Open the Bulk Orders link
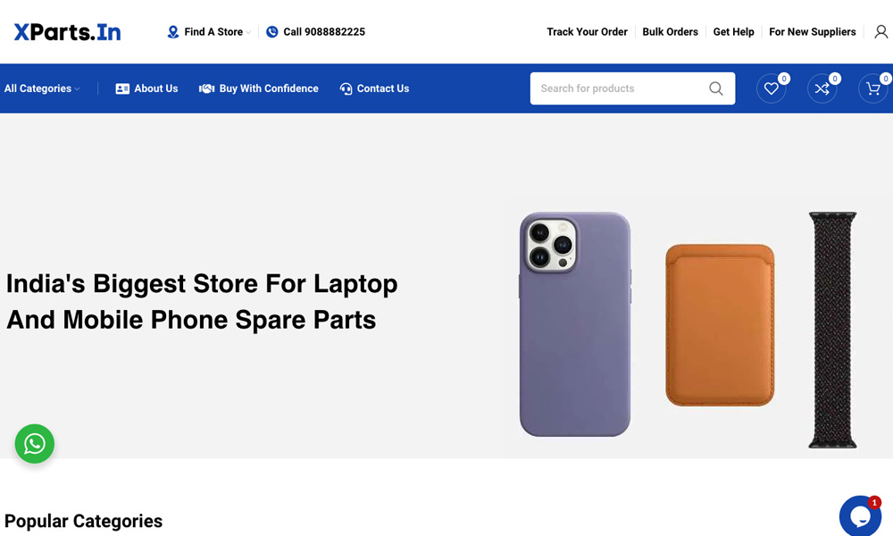Image resolution: width=893 pixels, height=536 pixels. [670, 32]
